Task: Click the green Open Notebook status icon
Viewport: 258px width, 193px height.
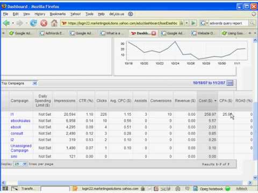Action: pyautogui.click(x=227, y=189)
